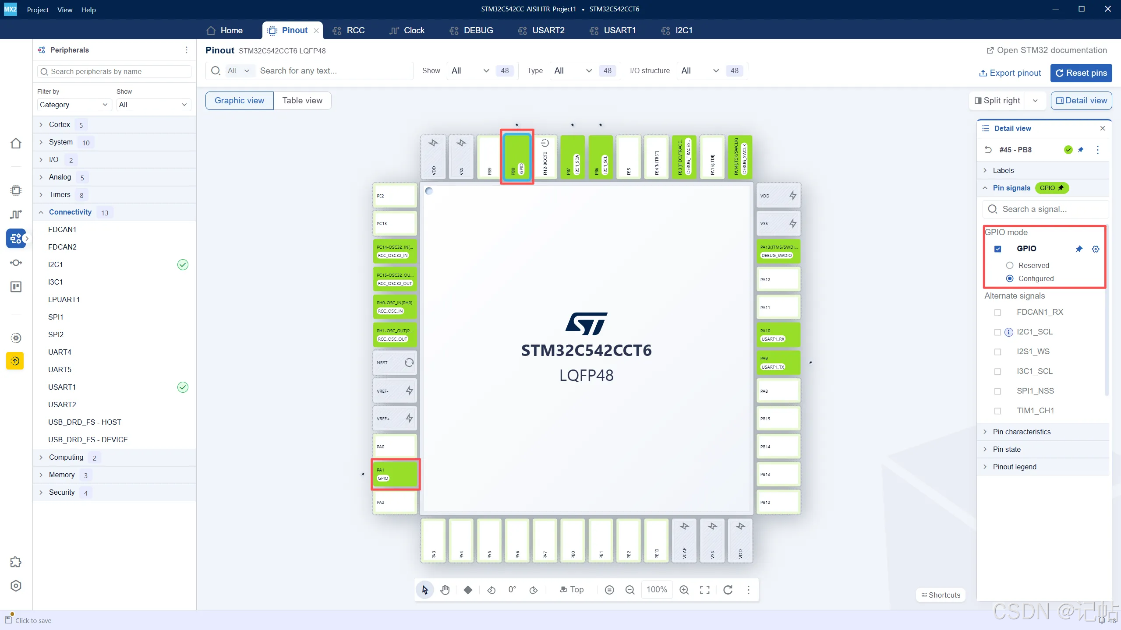Screen dimensions: 1121x630
Task: Enable the TIM1_CH1 alternate signal
Action: tap(998, 411)
